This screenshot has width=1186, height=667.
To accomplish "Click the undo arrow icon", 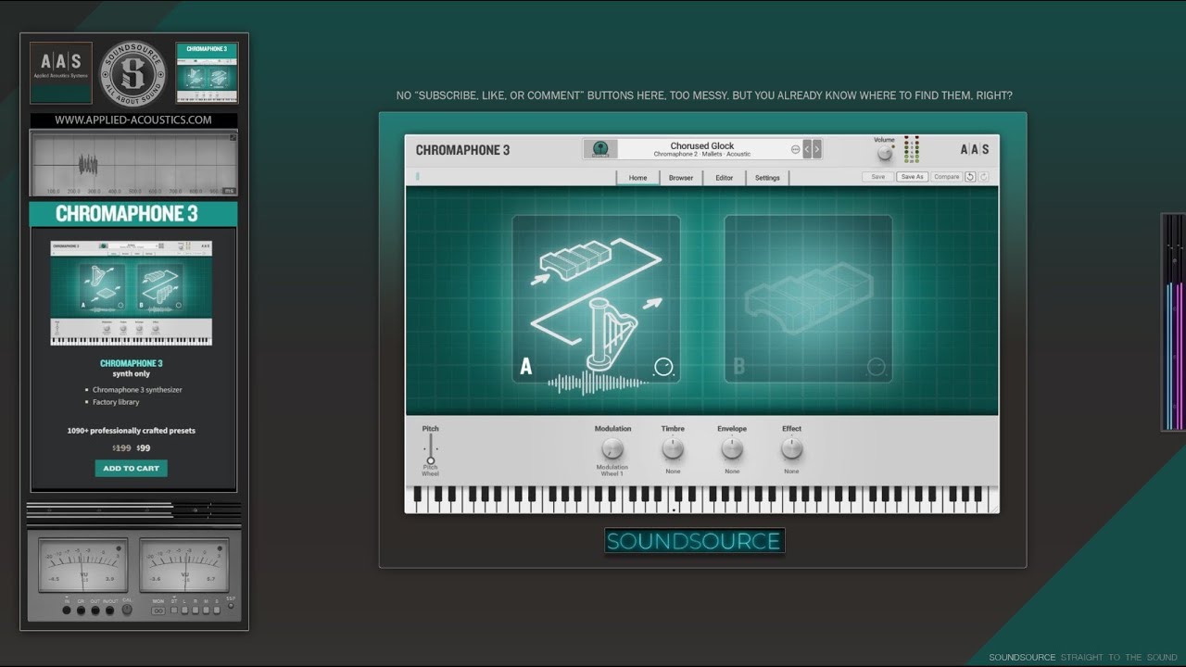I will coord(970,177).
